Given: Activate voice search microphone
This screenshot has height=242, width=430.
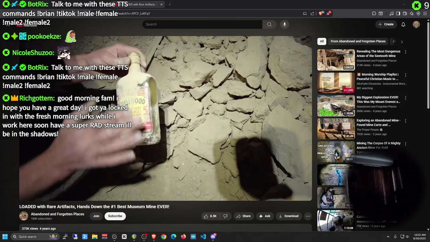Looking at the screenshot, I should 285,24.
